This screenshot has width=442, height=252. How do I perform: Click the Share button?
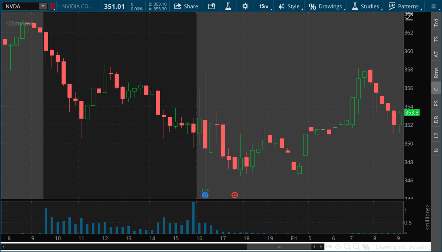(x=186, y=6)
